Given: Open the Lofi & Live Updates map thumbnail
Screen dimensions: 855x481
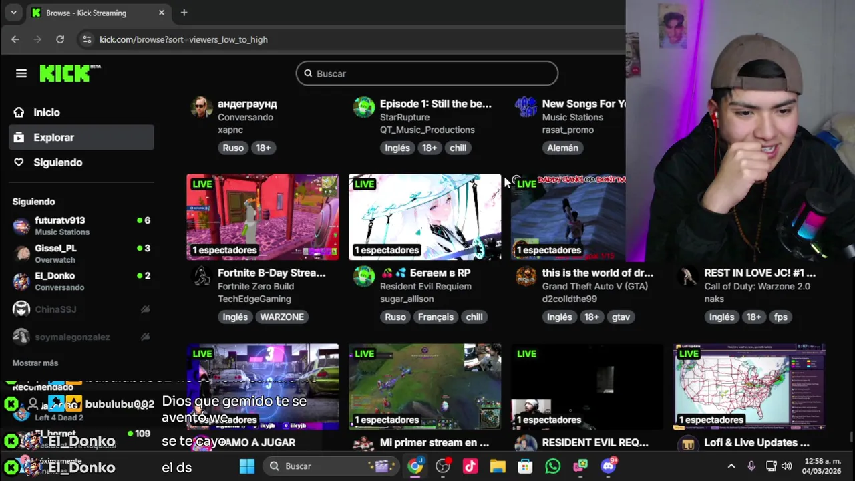Looking at the screenshot, I should click(749, 387).
